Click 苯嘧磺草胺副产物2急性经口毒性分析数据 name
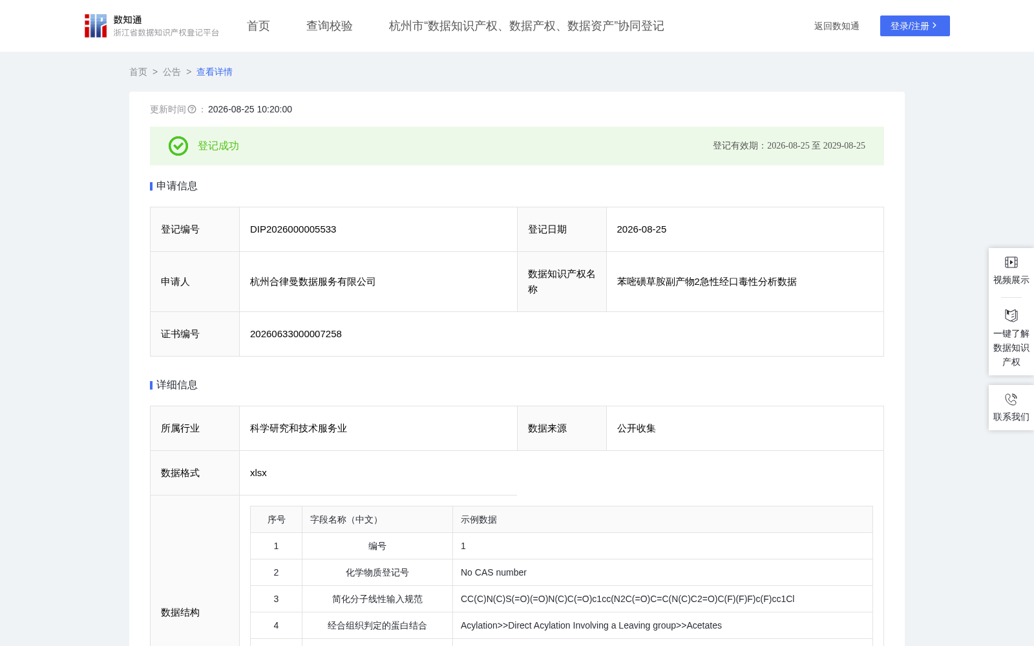1034x646 pixels. [707, 282]
